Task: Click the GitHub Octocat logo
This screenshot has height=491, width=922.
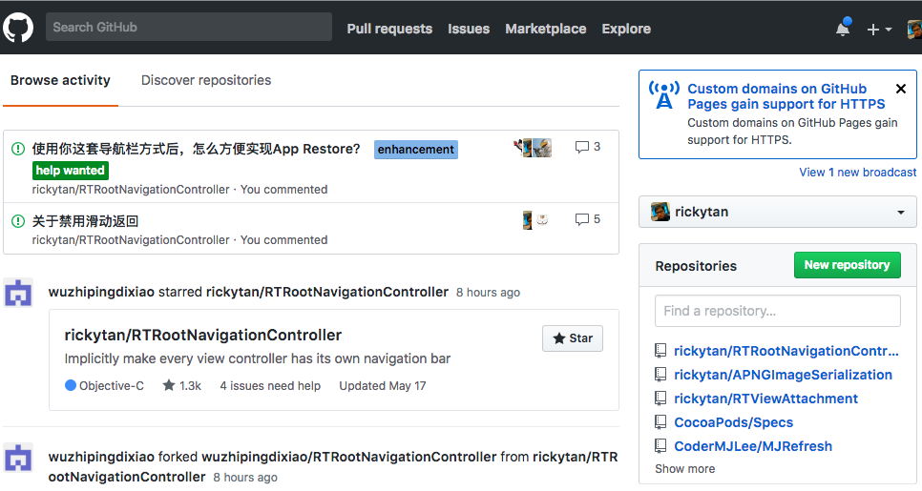Action: point(17,28)
